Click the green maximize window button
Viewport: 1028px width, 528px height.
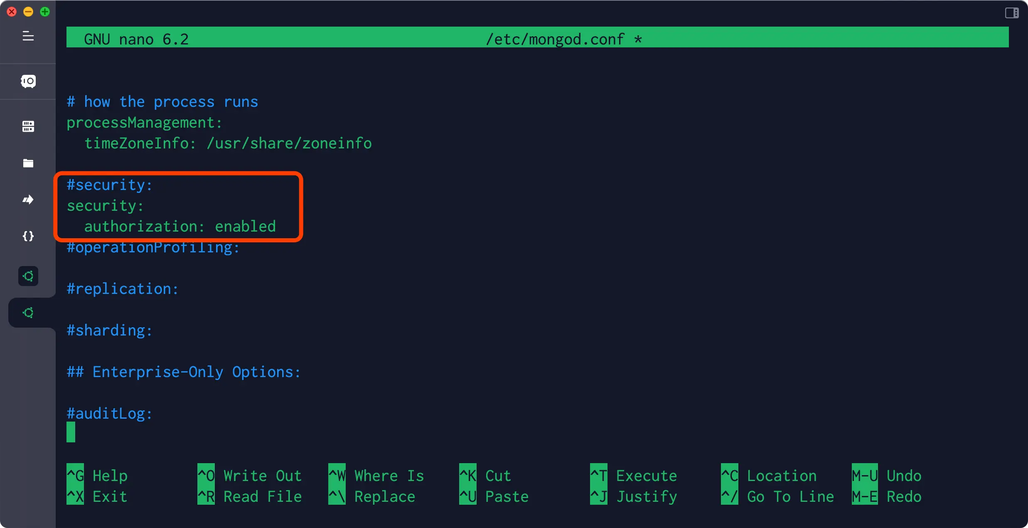coord(45,12)
